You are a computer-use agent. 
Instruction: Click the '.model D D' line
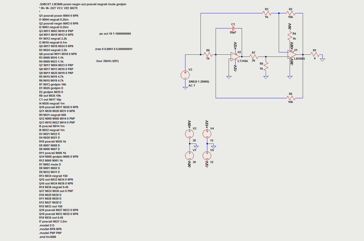tap(47, 225)
